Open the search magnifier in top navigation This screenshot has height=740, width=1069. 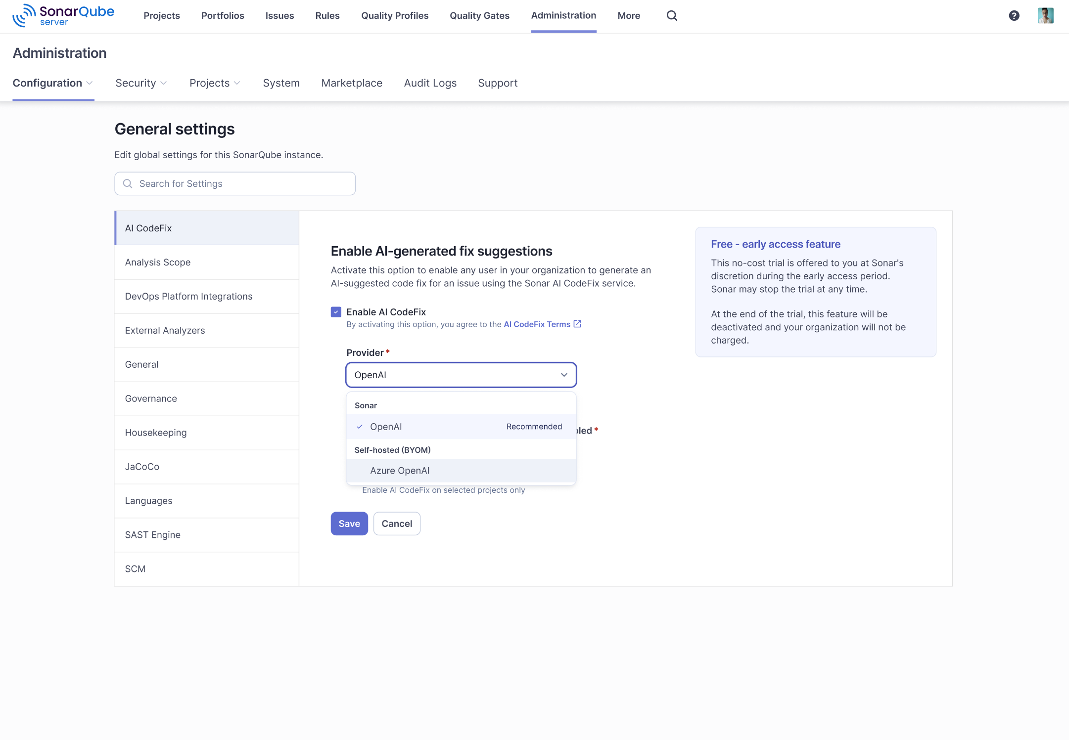point(672,16)
